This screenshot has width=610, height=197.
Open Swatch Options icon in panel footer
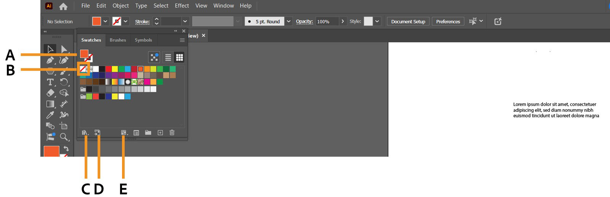coord(136,133)
